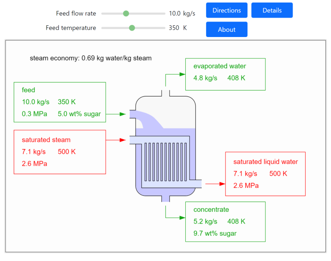
Task: Open the Details panel
Action: (x=272, y=10)
